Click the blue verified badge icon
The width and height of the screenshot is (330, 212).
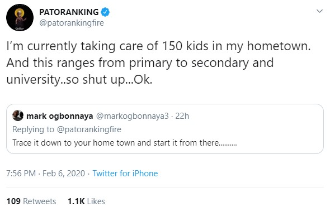coord(105,12)
